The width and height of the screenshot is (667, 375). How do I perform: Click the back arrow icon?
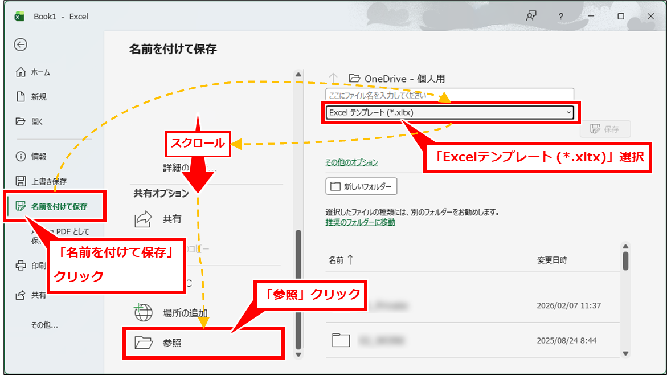coord(21,45)
